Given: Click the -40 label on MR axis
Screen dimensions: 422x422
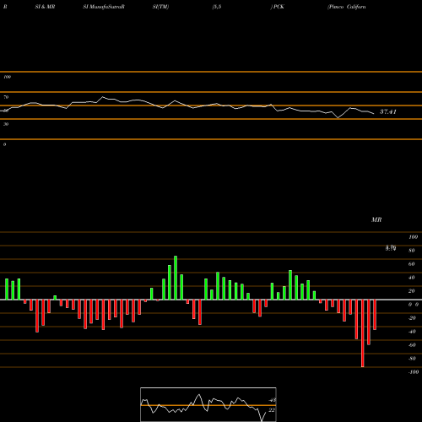Looking at the screenshot, I should coord(412,332).
